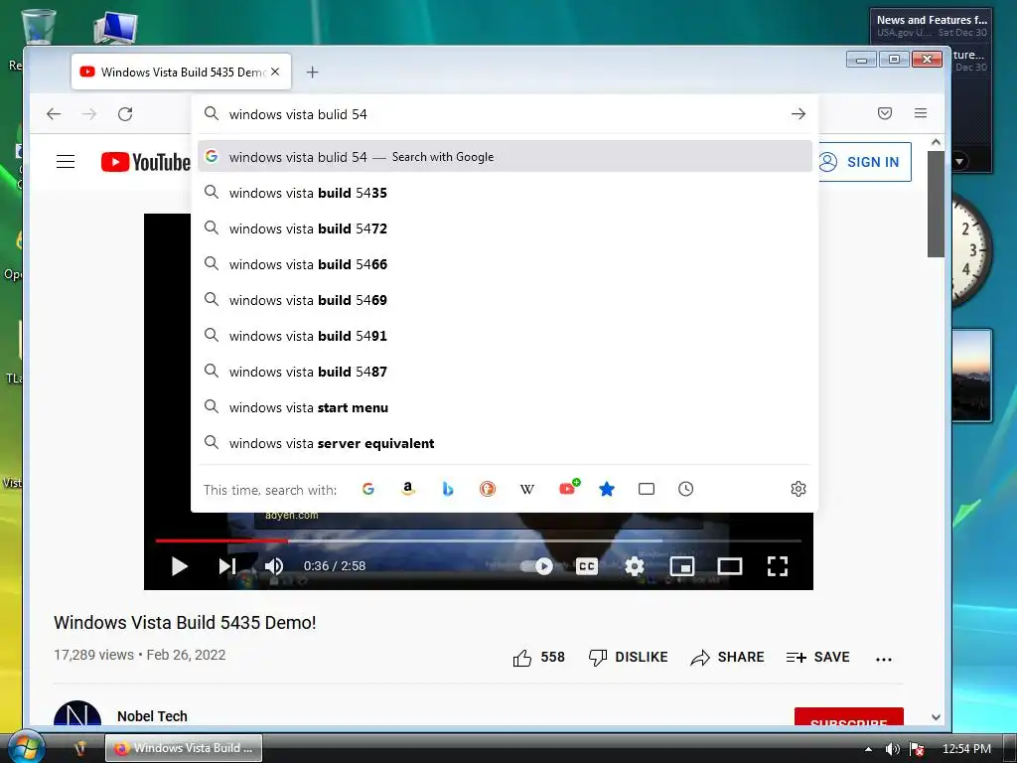Play the video with the play button
Image resolution: width=1017 pixels, height=763 pixels.
click(179, 566)
